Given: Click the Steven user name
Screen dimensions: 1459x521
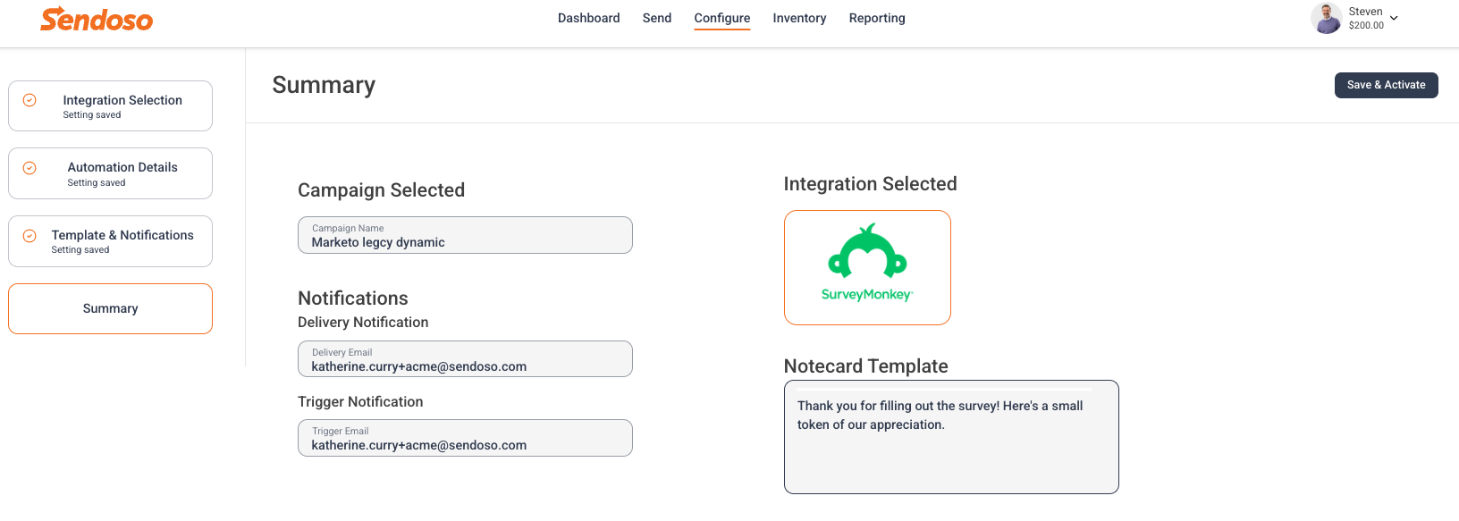Looking at the screenshot, I should 1365,12.
